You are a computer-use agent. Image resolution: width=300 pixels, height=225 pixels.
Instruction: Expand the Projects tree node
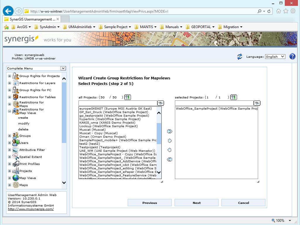(9, 171)
